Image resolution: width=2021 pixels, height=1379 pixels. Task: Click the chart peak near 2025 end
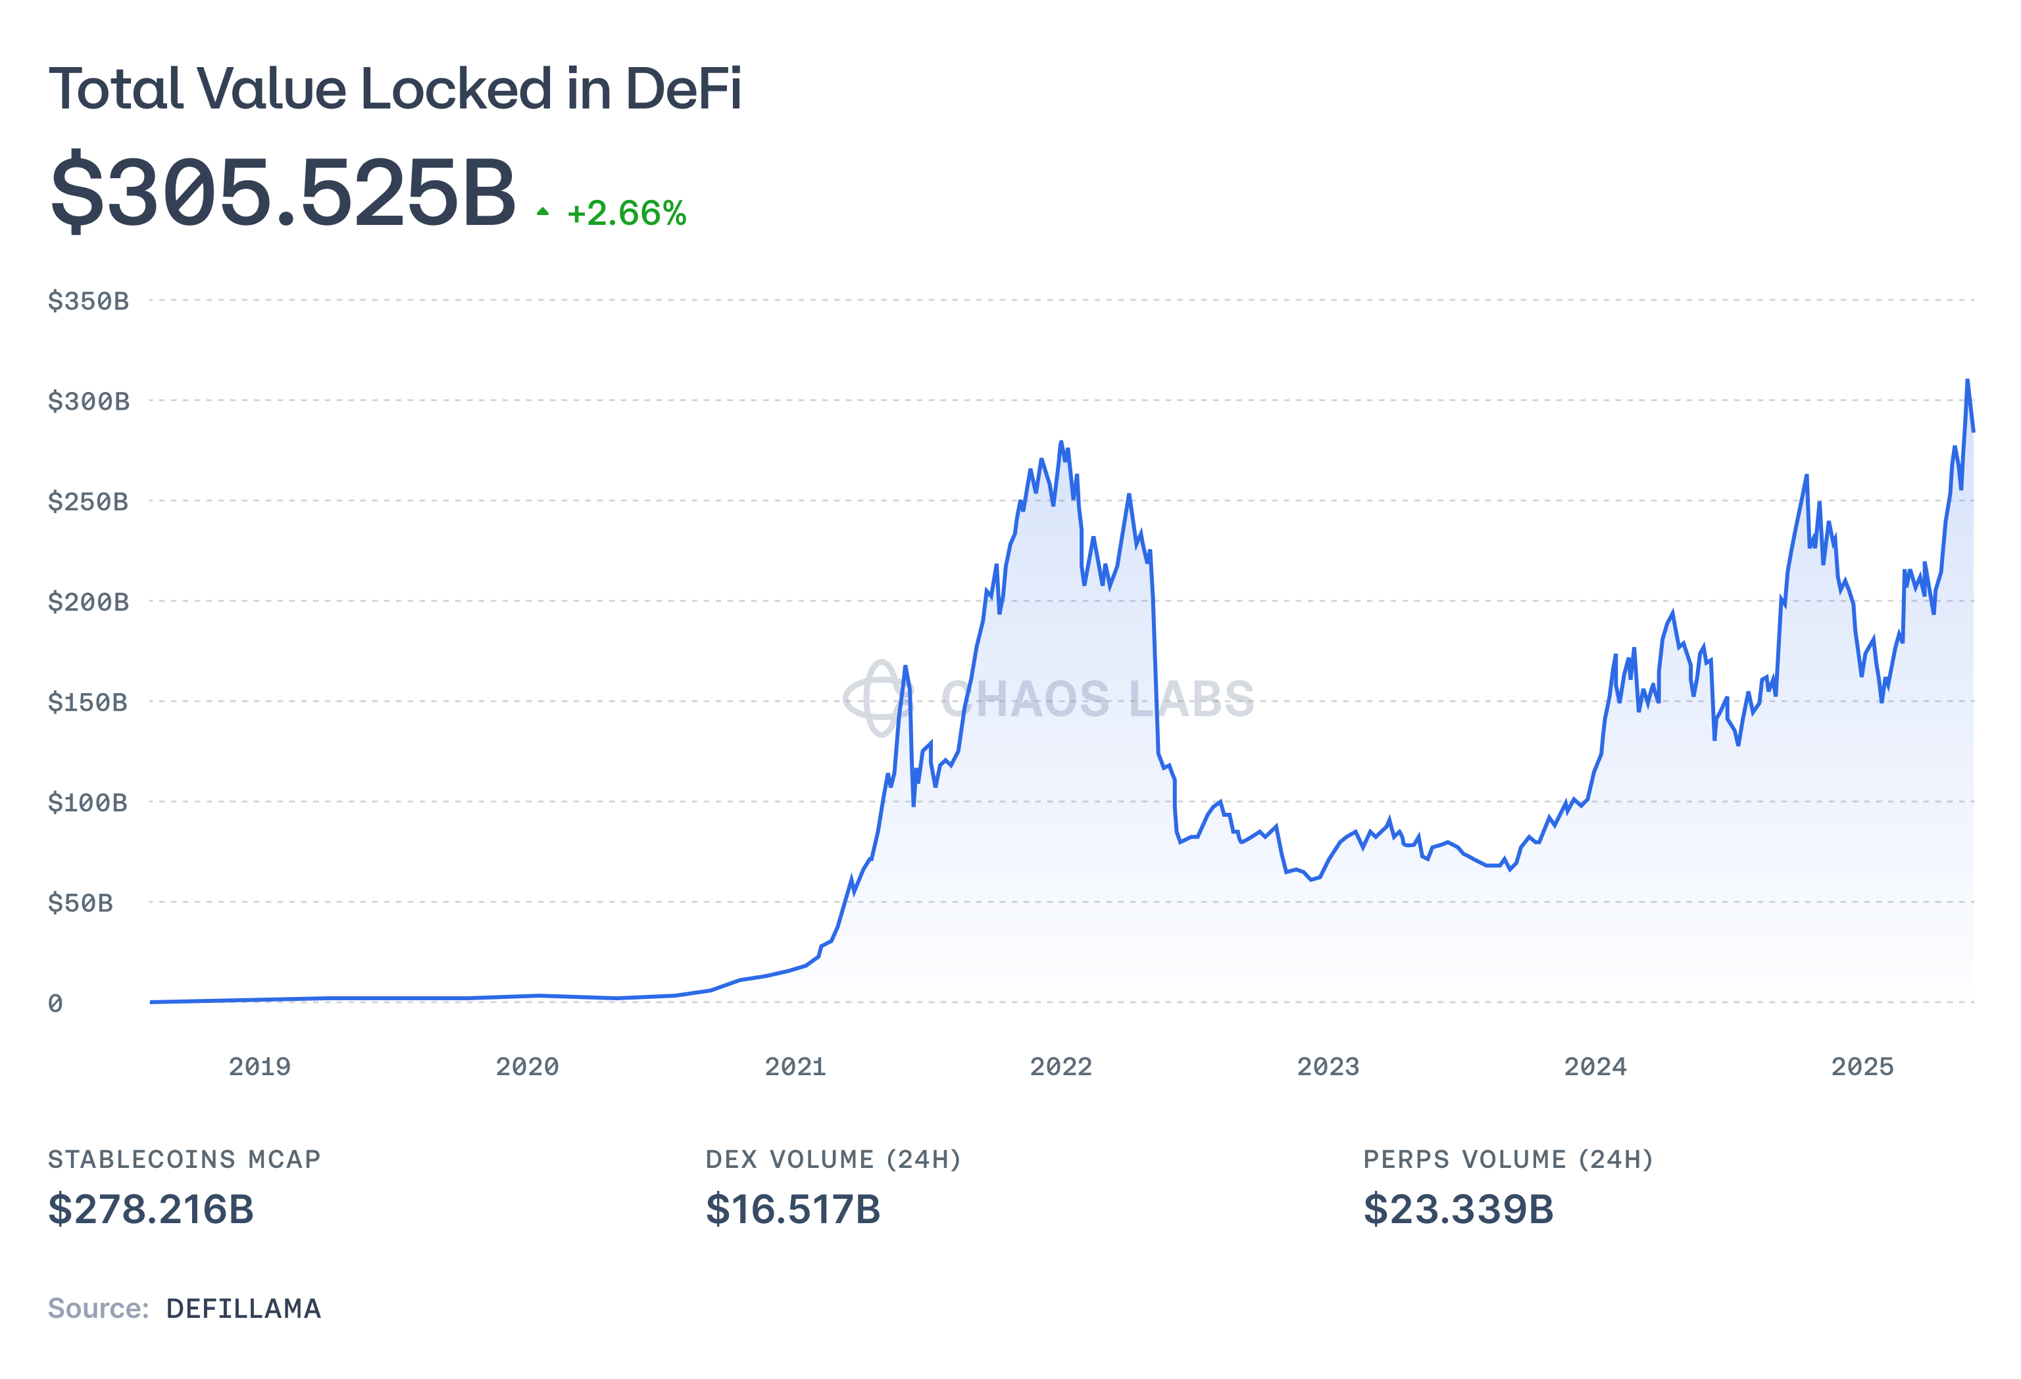pyautogui.click(x=1967, y=381)
